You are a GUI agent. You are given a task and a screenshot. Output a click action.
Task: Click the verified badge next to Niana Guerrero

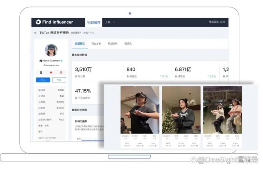pos(61,60)
